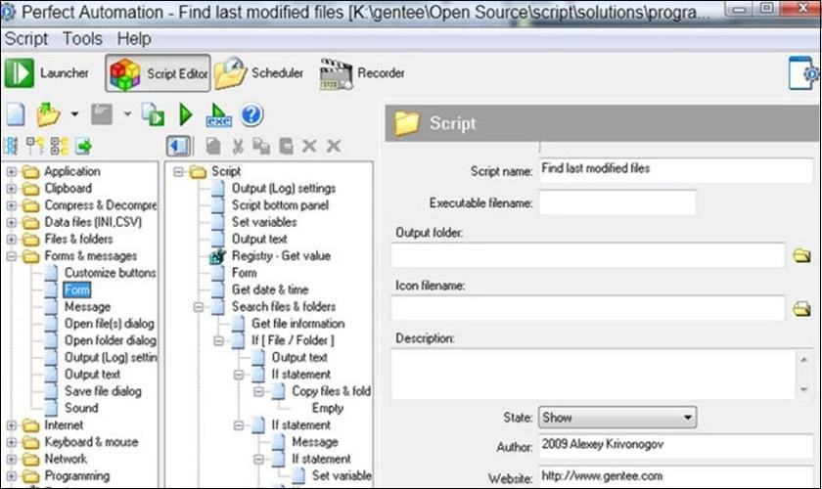Open the dropdown arrow beside save icon

click(x=127, y=113)
